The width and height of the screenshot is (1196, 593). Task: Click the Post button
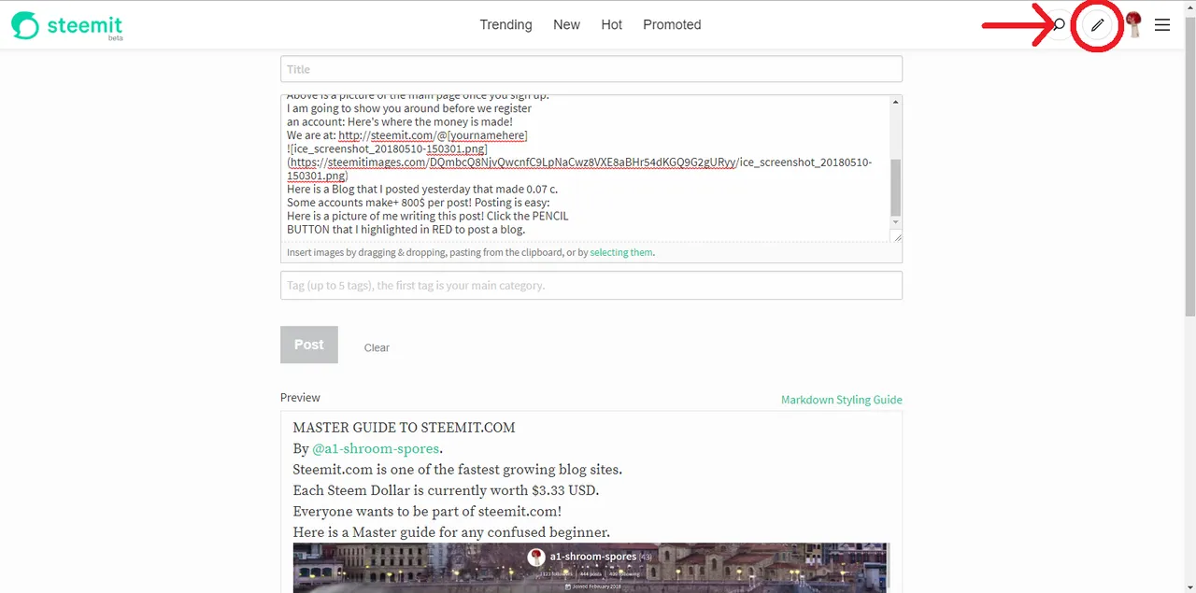coord(309,345)
